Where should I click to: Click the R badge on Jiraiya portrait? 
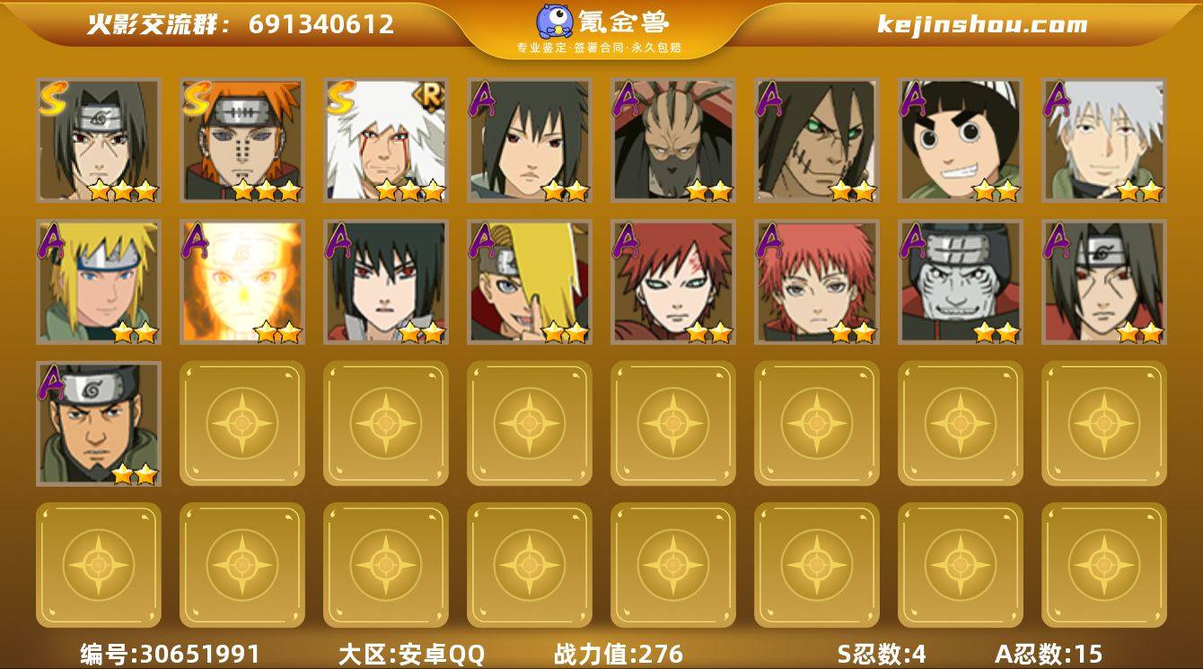[x=429, y=94]
